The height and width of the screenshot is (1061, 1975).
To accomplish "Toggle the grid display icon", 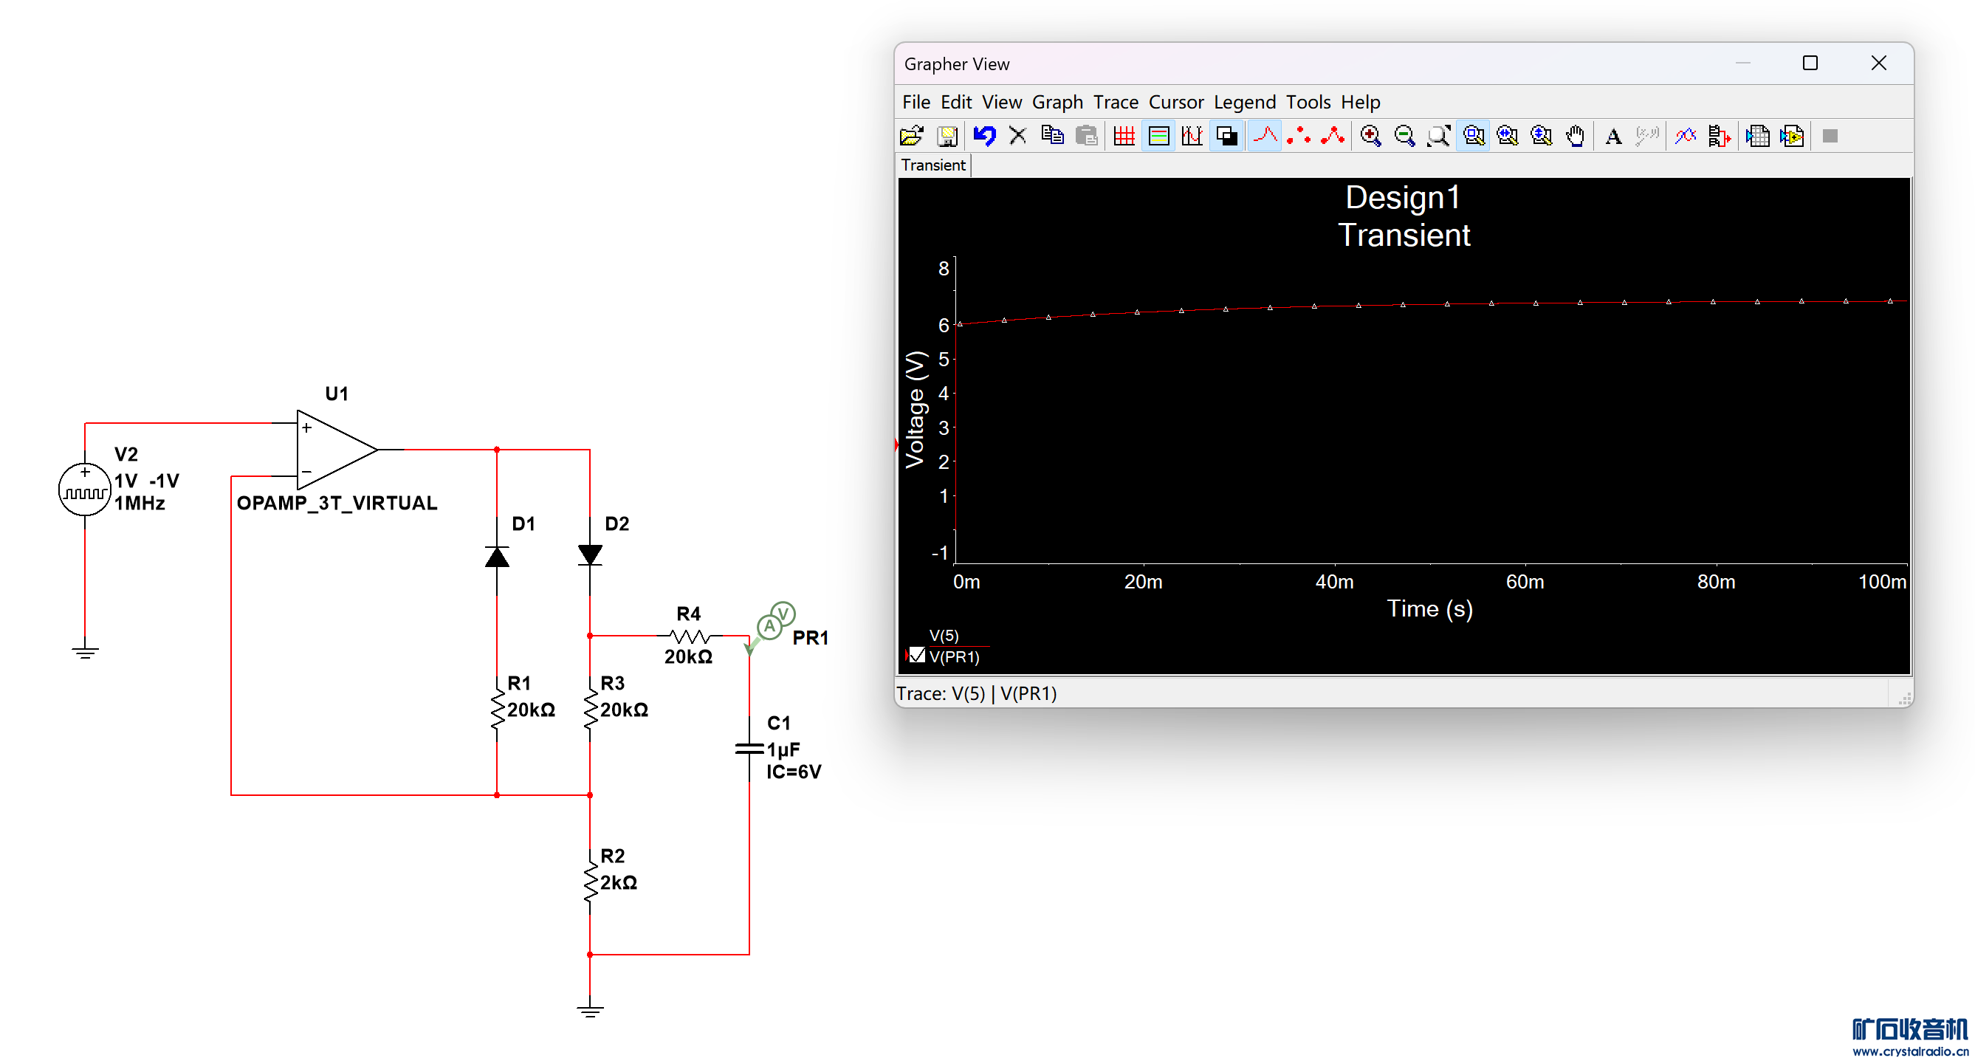I will pyautogui.click(x=1124, y=137).
